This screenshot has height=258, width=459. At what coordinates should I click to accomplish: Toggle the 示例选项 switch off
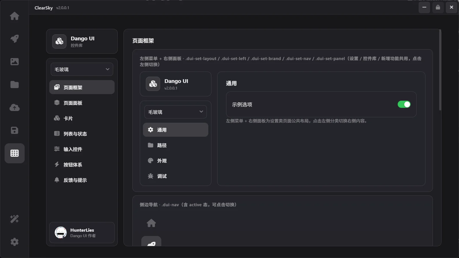click(404, 104)
